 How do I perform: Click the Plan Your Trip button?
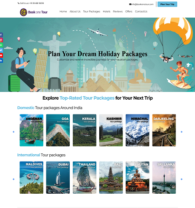point(167,4)
